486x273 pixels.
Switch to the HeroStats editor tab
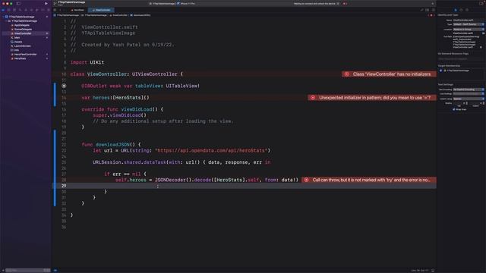77,10
